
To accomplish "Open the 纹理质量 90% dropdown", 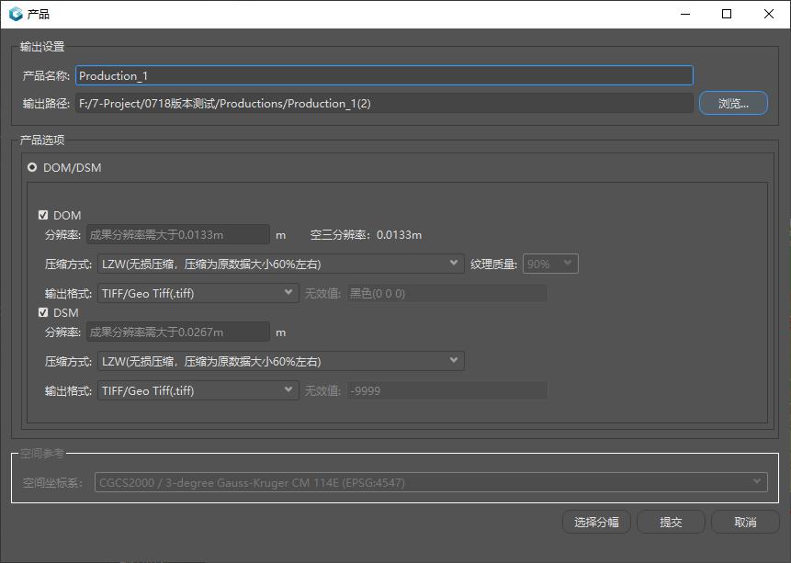I will tap(550, 264).
